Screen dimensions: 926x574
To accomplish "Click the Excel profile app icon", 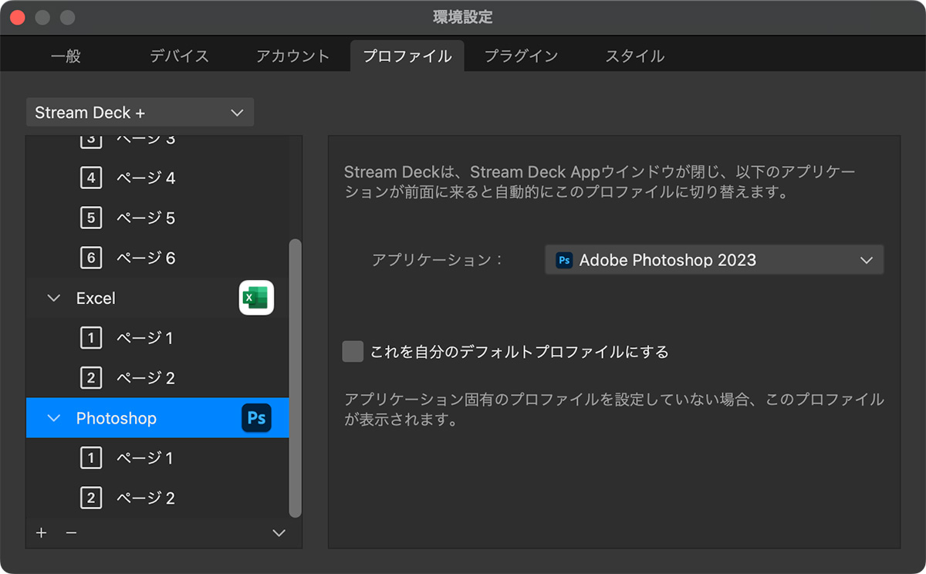I will click(256, 298).
